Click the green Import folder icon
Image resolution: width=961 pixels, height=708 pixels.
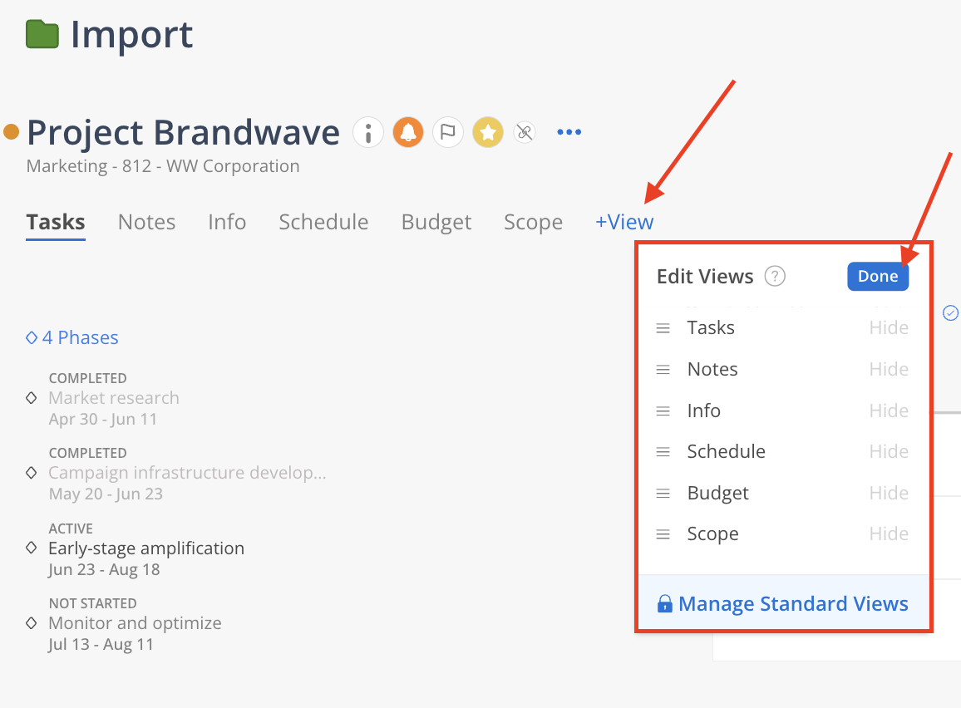coord(42,34)
